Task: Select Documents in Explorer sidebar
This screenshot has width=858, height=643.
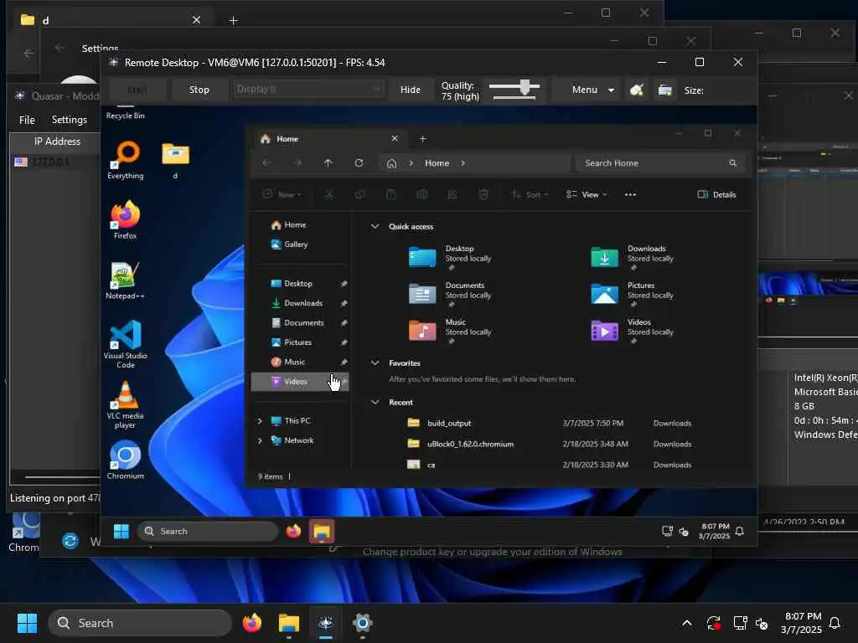Action: tap(301, 323)
